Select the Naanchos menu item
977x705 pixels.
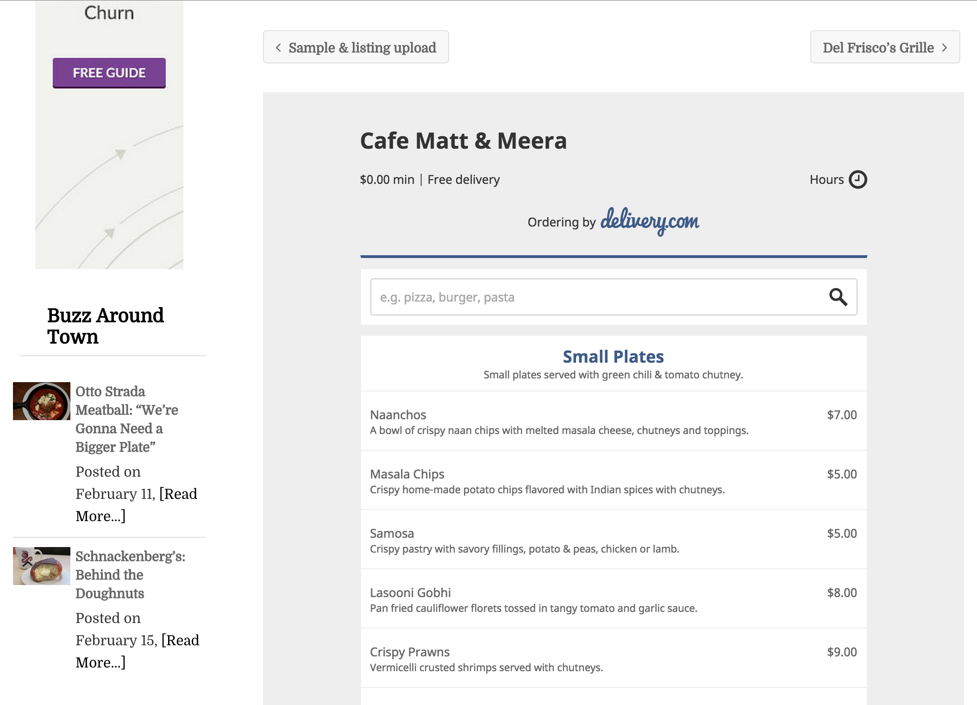614,421
